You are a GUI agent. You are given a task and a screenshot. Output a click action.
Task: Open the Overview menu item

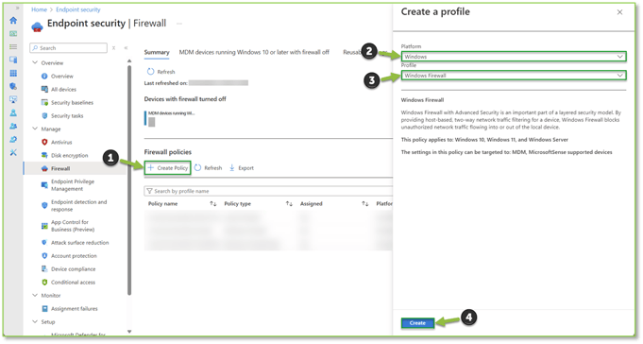62,76
